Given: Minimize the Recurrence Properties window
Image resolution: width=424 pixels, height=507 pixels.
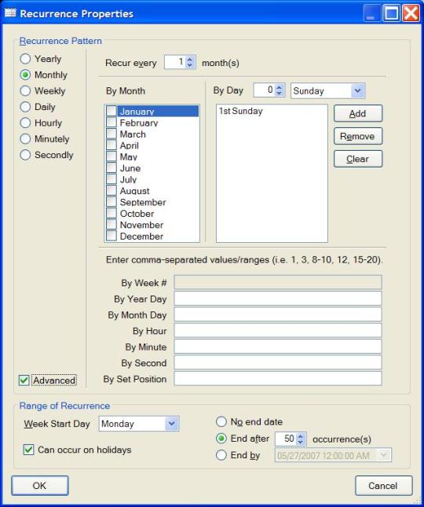Looking at the screenshot, I should [371, 13].
